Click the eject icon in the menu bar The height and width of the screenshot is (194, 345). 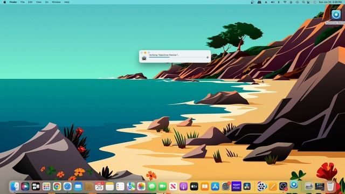266,2
